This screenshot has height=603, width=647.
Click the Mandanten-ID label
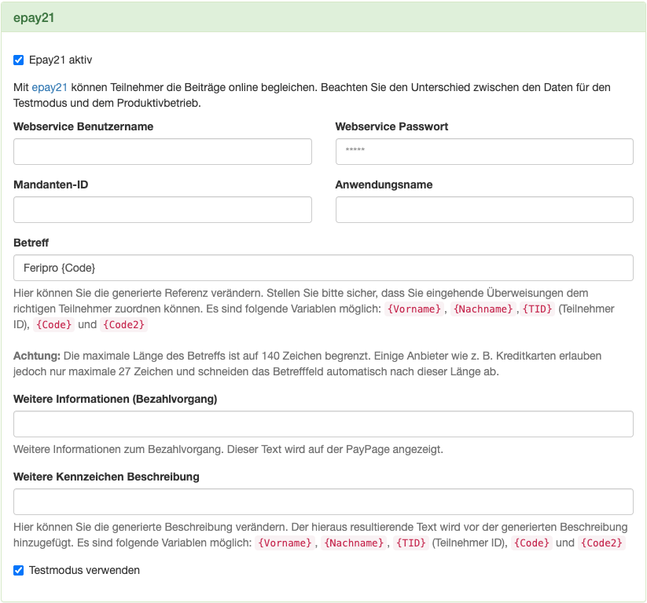(x=51, y=185)
